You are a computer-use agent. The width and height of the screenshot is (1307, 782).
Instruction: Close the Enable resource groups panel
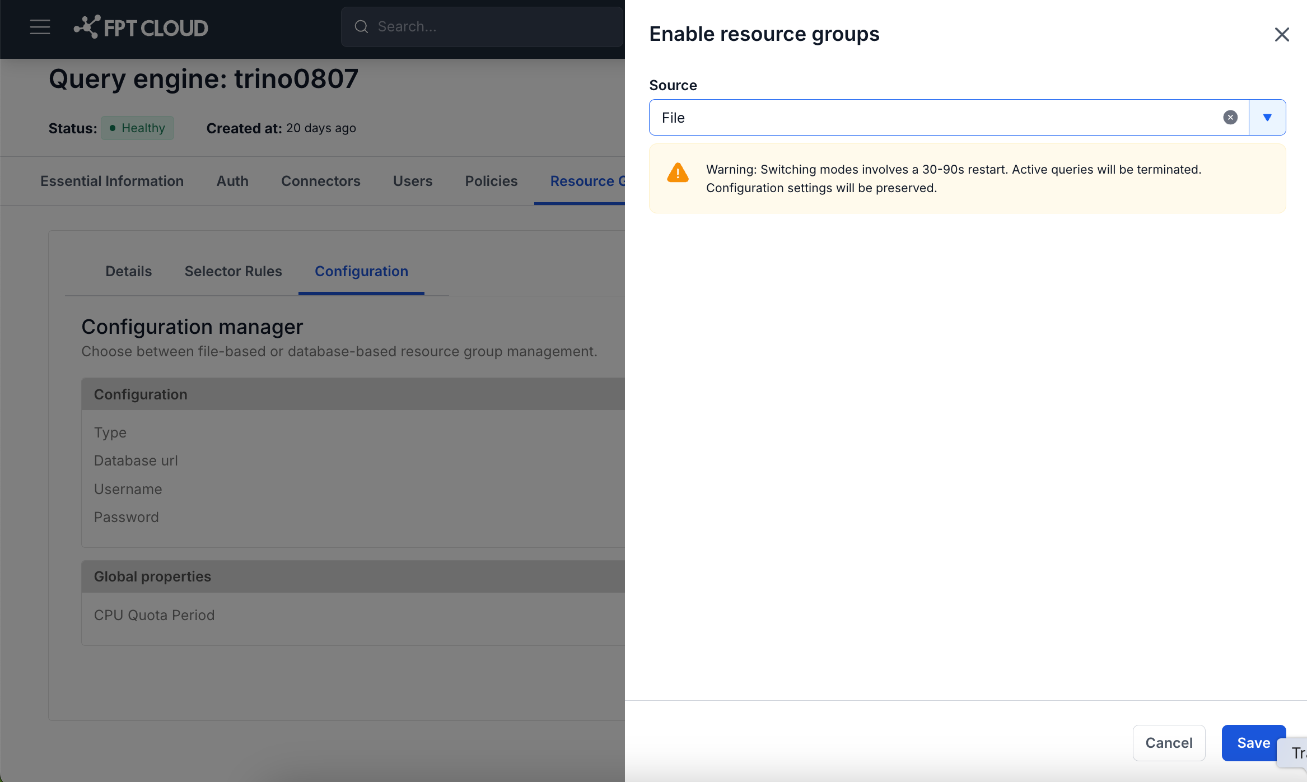pos(1281,34)
